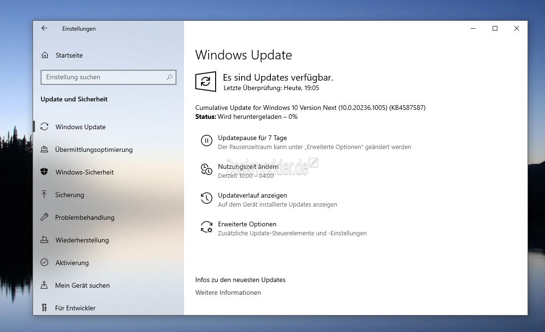Click the Mein Gerät suchen icon
This screenshot has width=545, height=332.
click(44, 285)
